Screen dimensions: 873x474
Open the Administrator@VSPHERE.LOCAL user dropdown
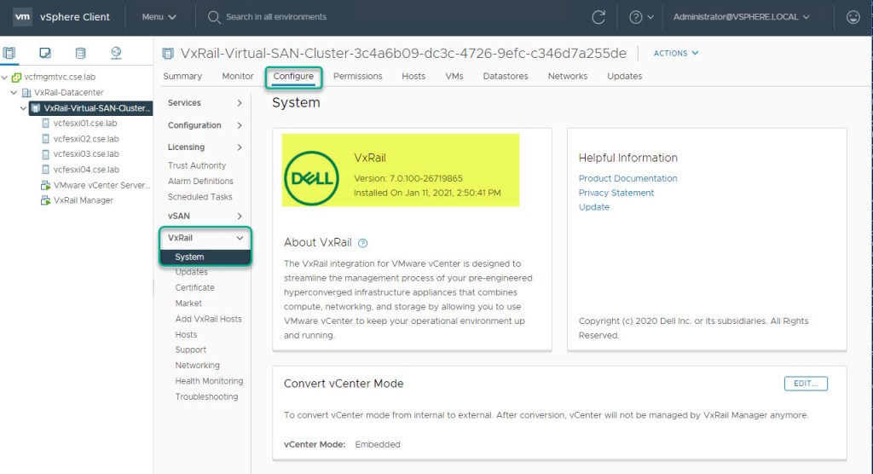[741, 17]
